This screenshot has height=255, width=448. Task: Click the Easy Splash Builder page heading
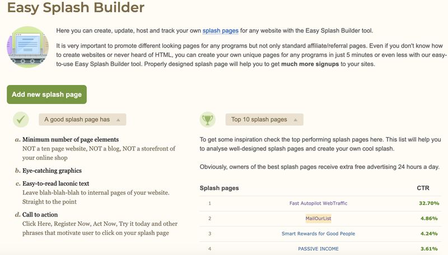[x=76, y=8]
